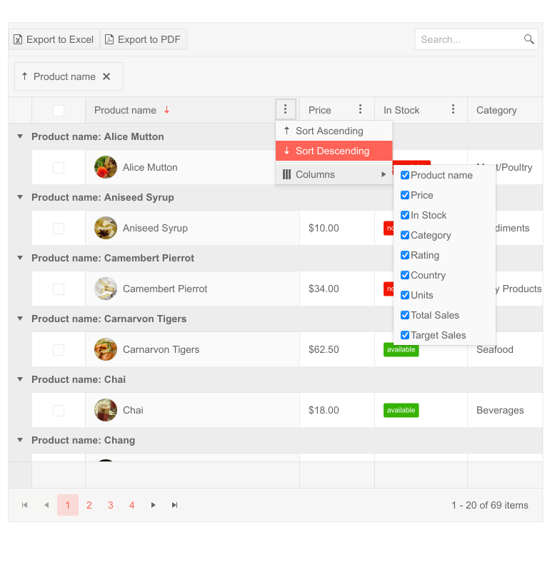Open the Price column menu
The width and height of the screenshot is (550, 565).
coord(360,109)
